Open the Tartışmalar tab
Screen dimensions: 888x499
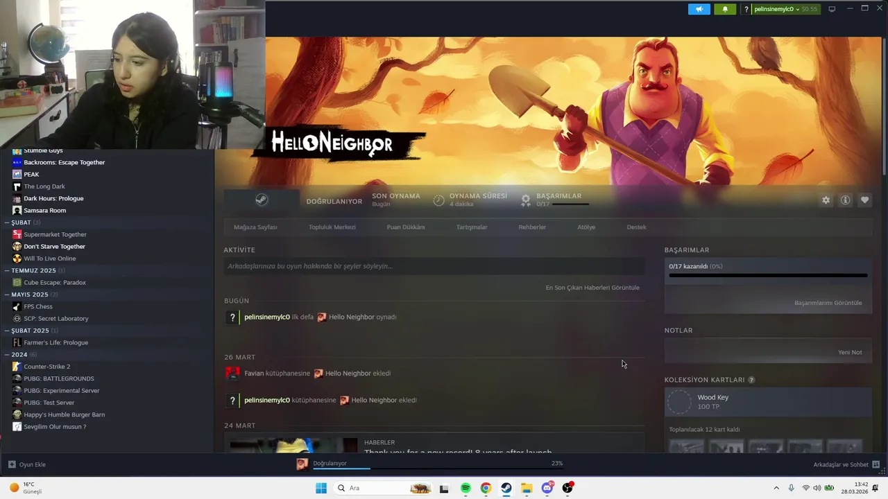click(x=472, y=227)
